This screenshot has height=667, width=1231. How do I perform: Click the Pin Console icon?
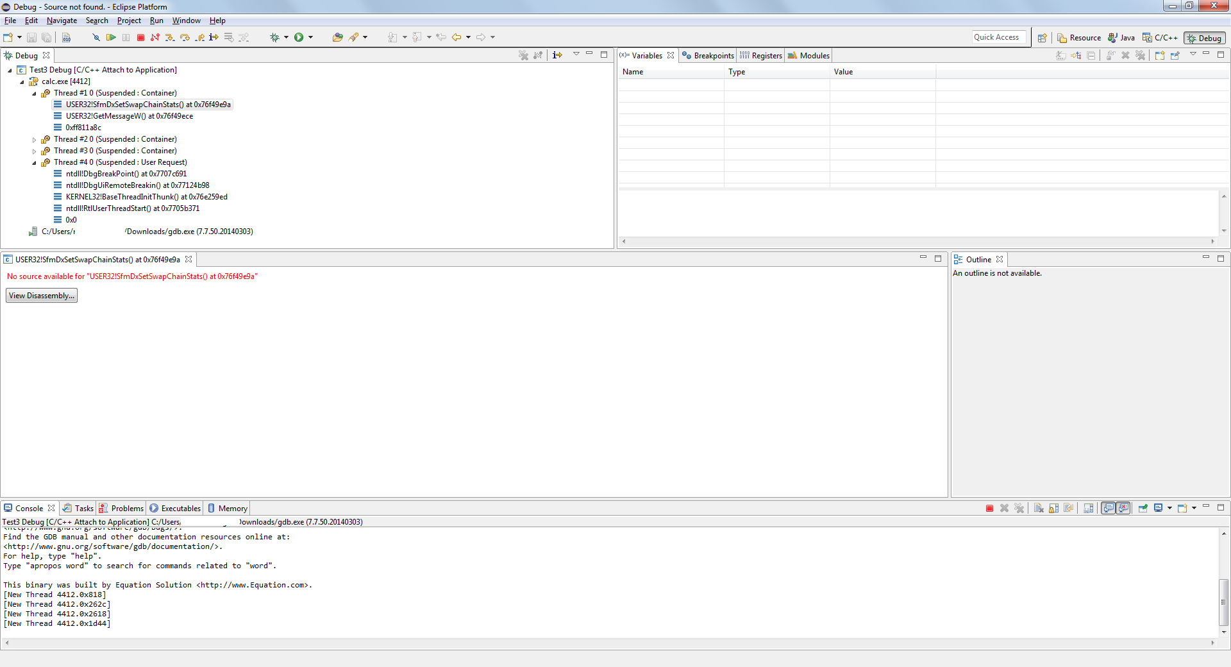pos(1143,509)
